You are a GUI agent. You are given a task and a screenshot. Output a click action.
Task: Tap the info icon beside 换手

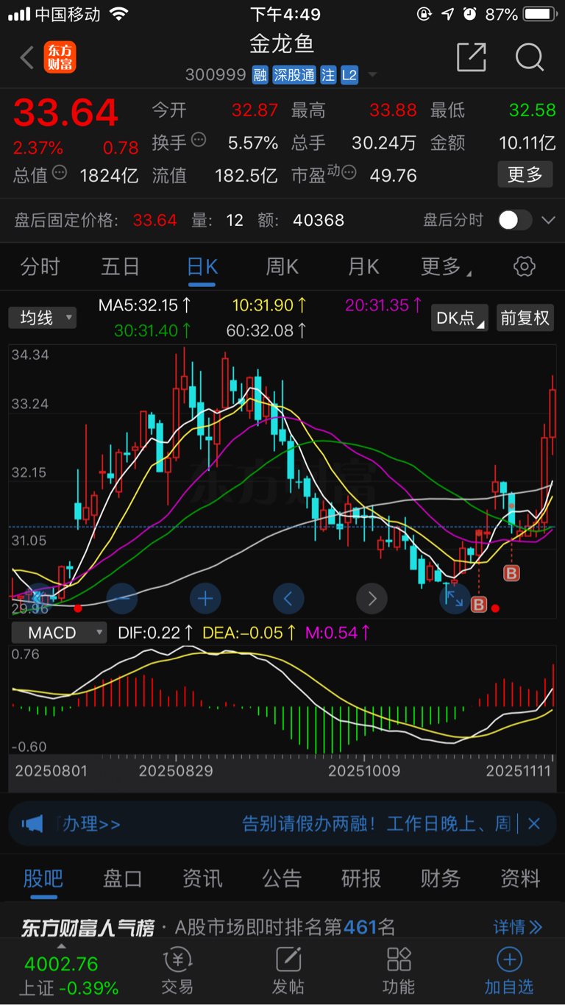199,140
